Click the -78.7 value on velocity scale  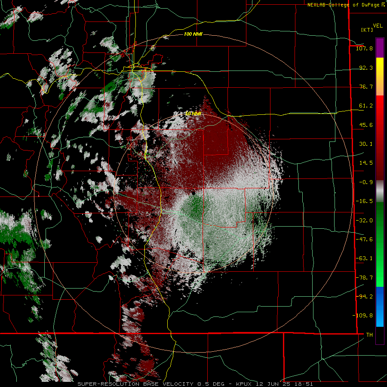pyautogui.click(x=364, y=278)
